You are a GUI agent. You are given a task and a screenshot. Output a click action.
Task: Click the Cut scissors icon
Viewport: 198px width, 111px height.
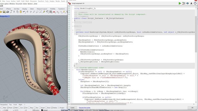coord(14,12)
